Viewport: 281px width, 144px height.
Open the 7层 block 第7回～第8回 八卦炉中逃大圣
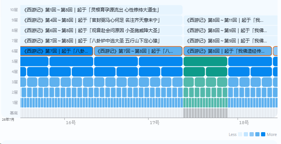pos(101,41)
